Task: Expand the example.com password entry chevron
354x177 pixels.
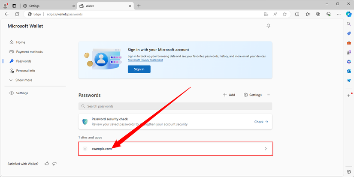Action: 266,149
